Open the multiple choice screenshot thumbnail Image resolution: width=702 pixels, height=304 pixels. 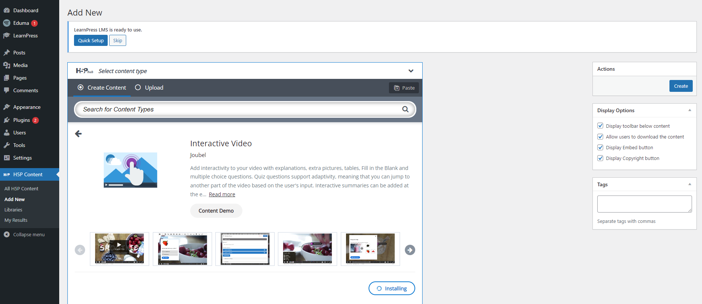[x=245, y=249]
